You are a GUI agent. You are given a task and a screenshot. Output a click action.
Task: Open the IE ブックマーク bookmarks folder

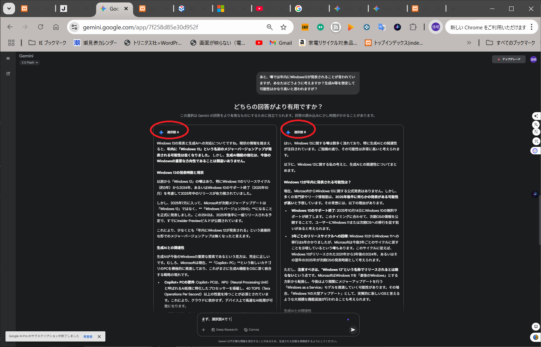point(47,43)
